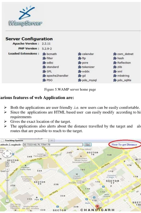Click the wddx extension puzzle icon

coord(80,72)
